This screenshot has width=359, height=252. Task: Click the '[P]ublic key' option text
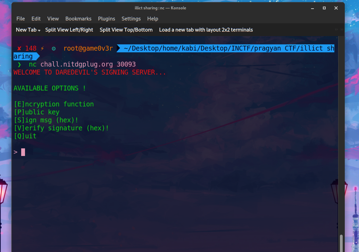pos(37,112)
